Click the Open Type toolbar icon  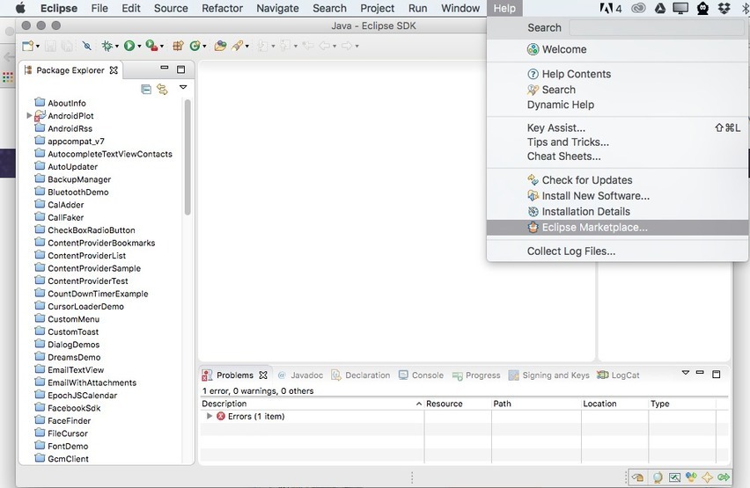[220, 46]
